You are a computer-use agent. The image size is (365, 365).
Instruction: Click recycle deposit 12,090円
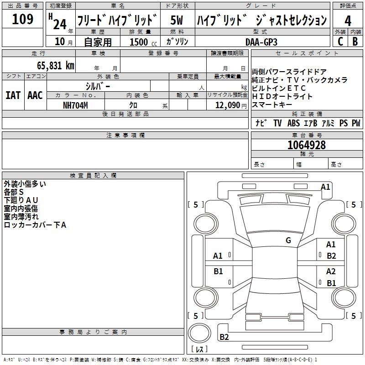pyautogui.click(x=231, y=105)
